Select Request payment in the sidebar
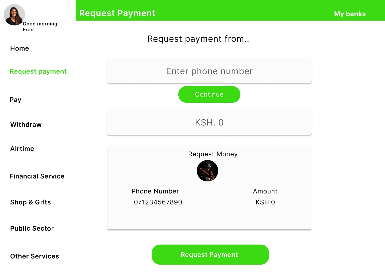Screen dimensions: 385x274 coord(38,71)
